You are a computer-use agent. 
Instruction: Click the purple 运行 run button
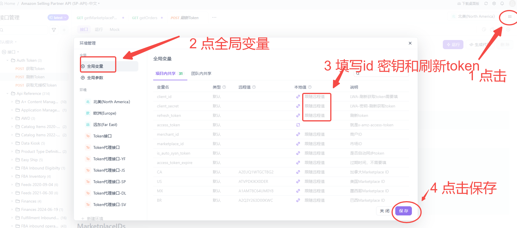[x=453, y=45]
